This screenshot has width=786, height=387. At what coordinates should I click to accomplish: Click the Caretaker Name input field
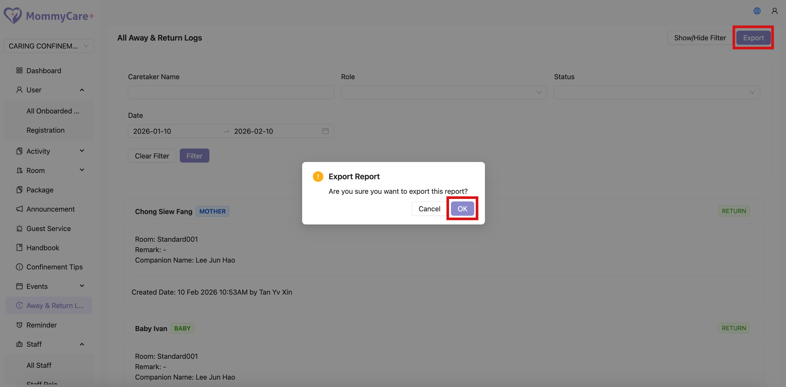230,92
